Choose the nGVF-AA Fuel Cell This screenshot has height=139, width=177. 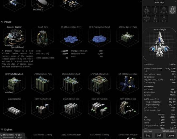[x=43, y=109]
